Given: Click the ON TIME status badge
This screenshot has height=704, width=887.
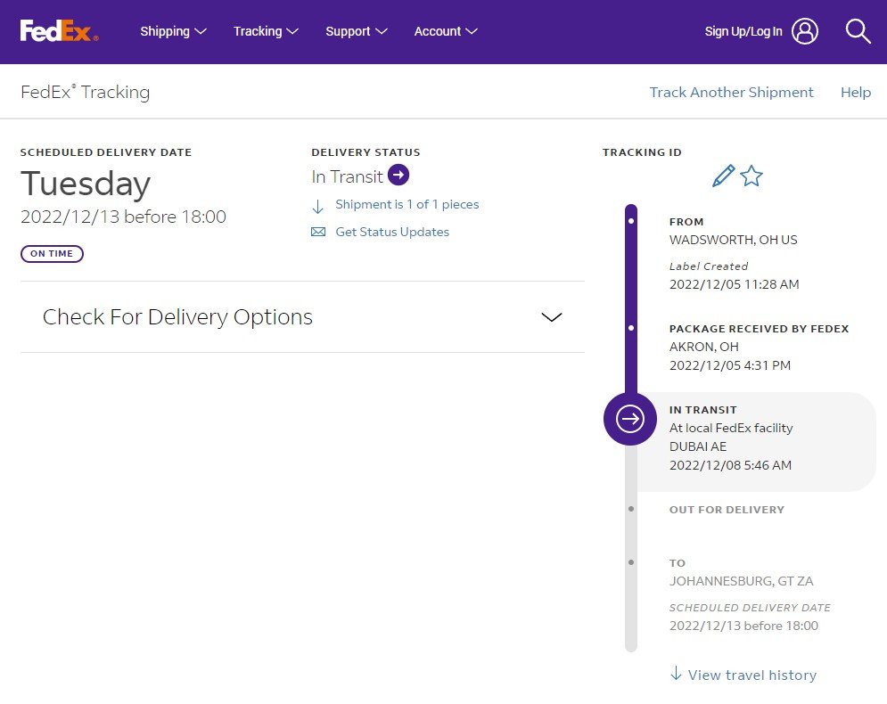Looking at the screenshot, I should pos(52,254).
